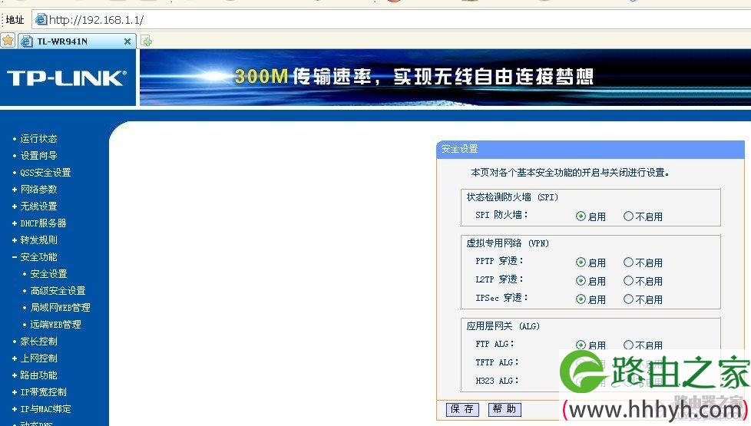Enable the SPI 防火墙 option
751x426 pixels.
[581, 216]
